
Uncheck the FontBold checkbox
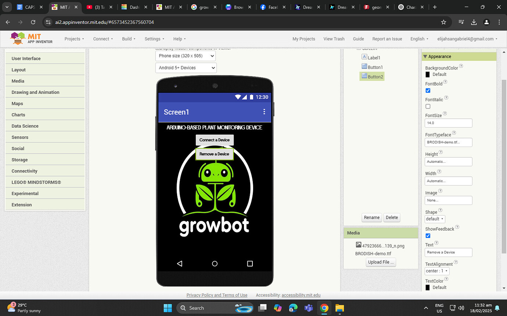click(428, 91)
